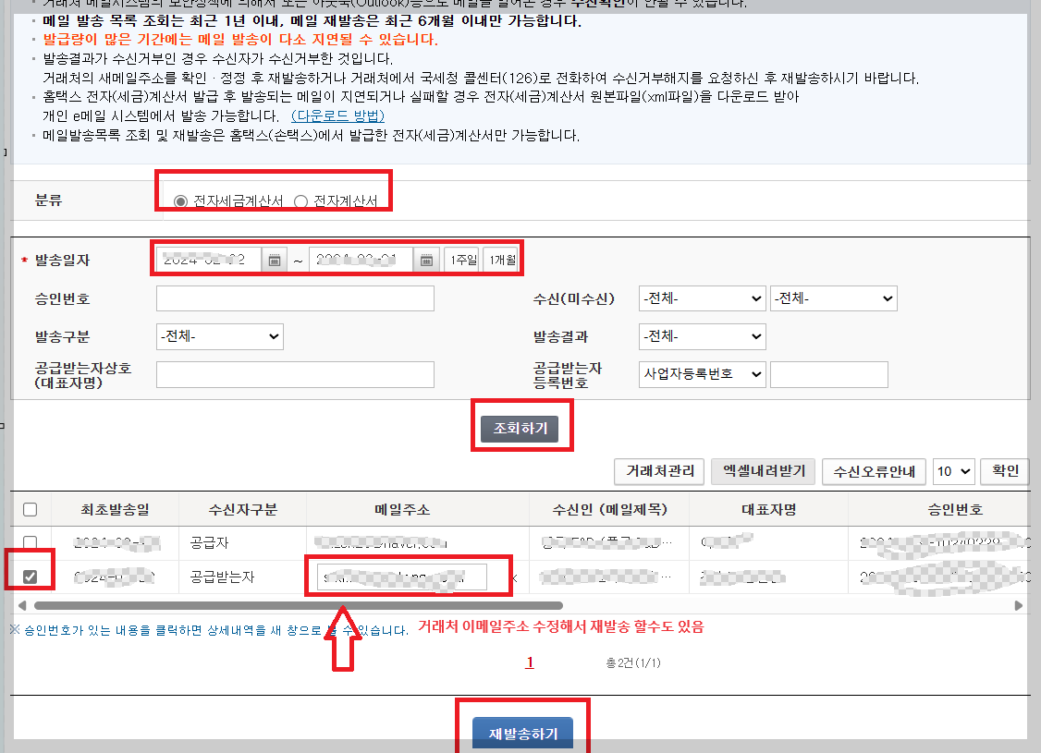Check the 공급자 row checkbox
Screen dimensions: 1041x753
point(30,542)
